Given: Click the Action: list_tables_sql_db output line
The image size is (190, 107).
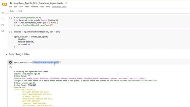Looking at the screenshot, I should (x=27, y=74).
